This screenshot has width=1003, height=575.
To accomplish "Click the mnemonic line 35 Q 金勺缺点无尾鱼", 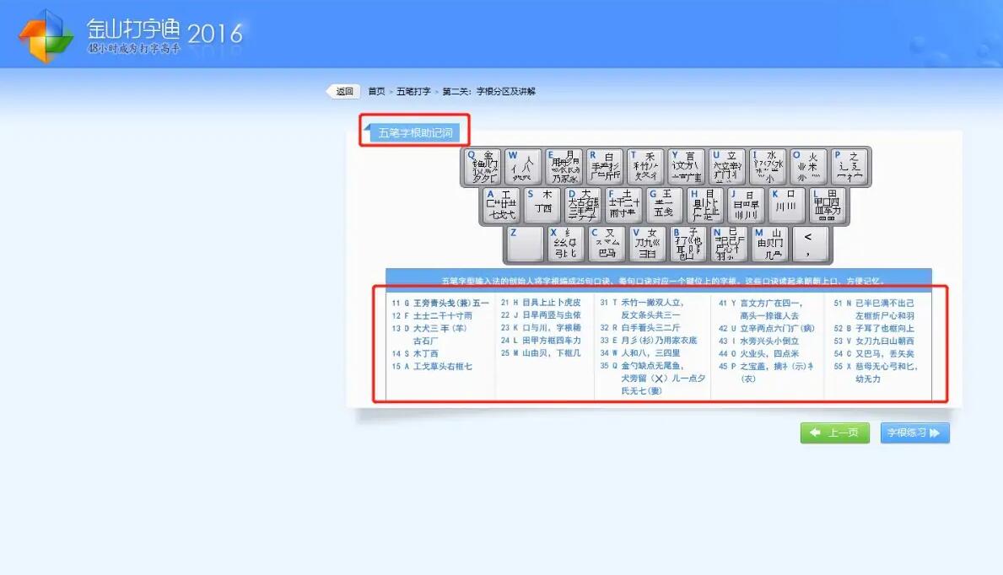I will [642, 366].
